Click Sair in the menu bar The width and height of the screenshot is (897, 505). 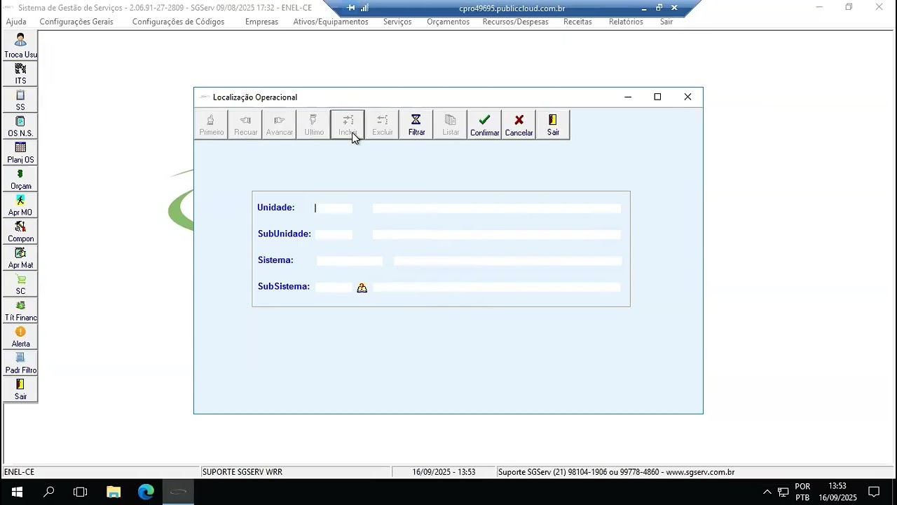pyautogui.click(x=666, y=22)
